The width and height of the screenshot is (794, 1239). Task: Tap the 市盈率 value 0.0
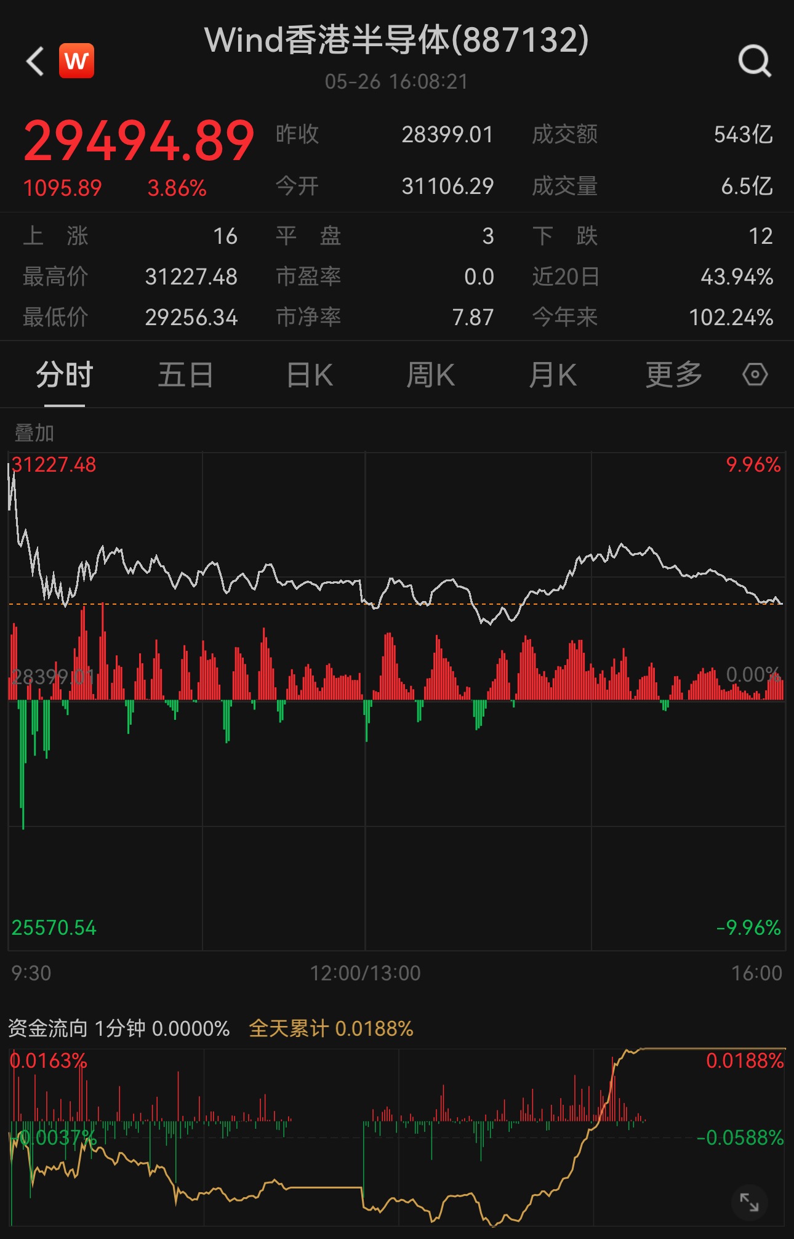click(479, 276)
